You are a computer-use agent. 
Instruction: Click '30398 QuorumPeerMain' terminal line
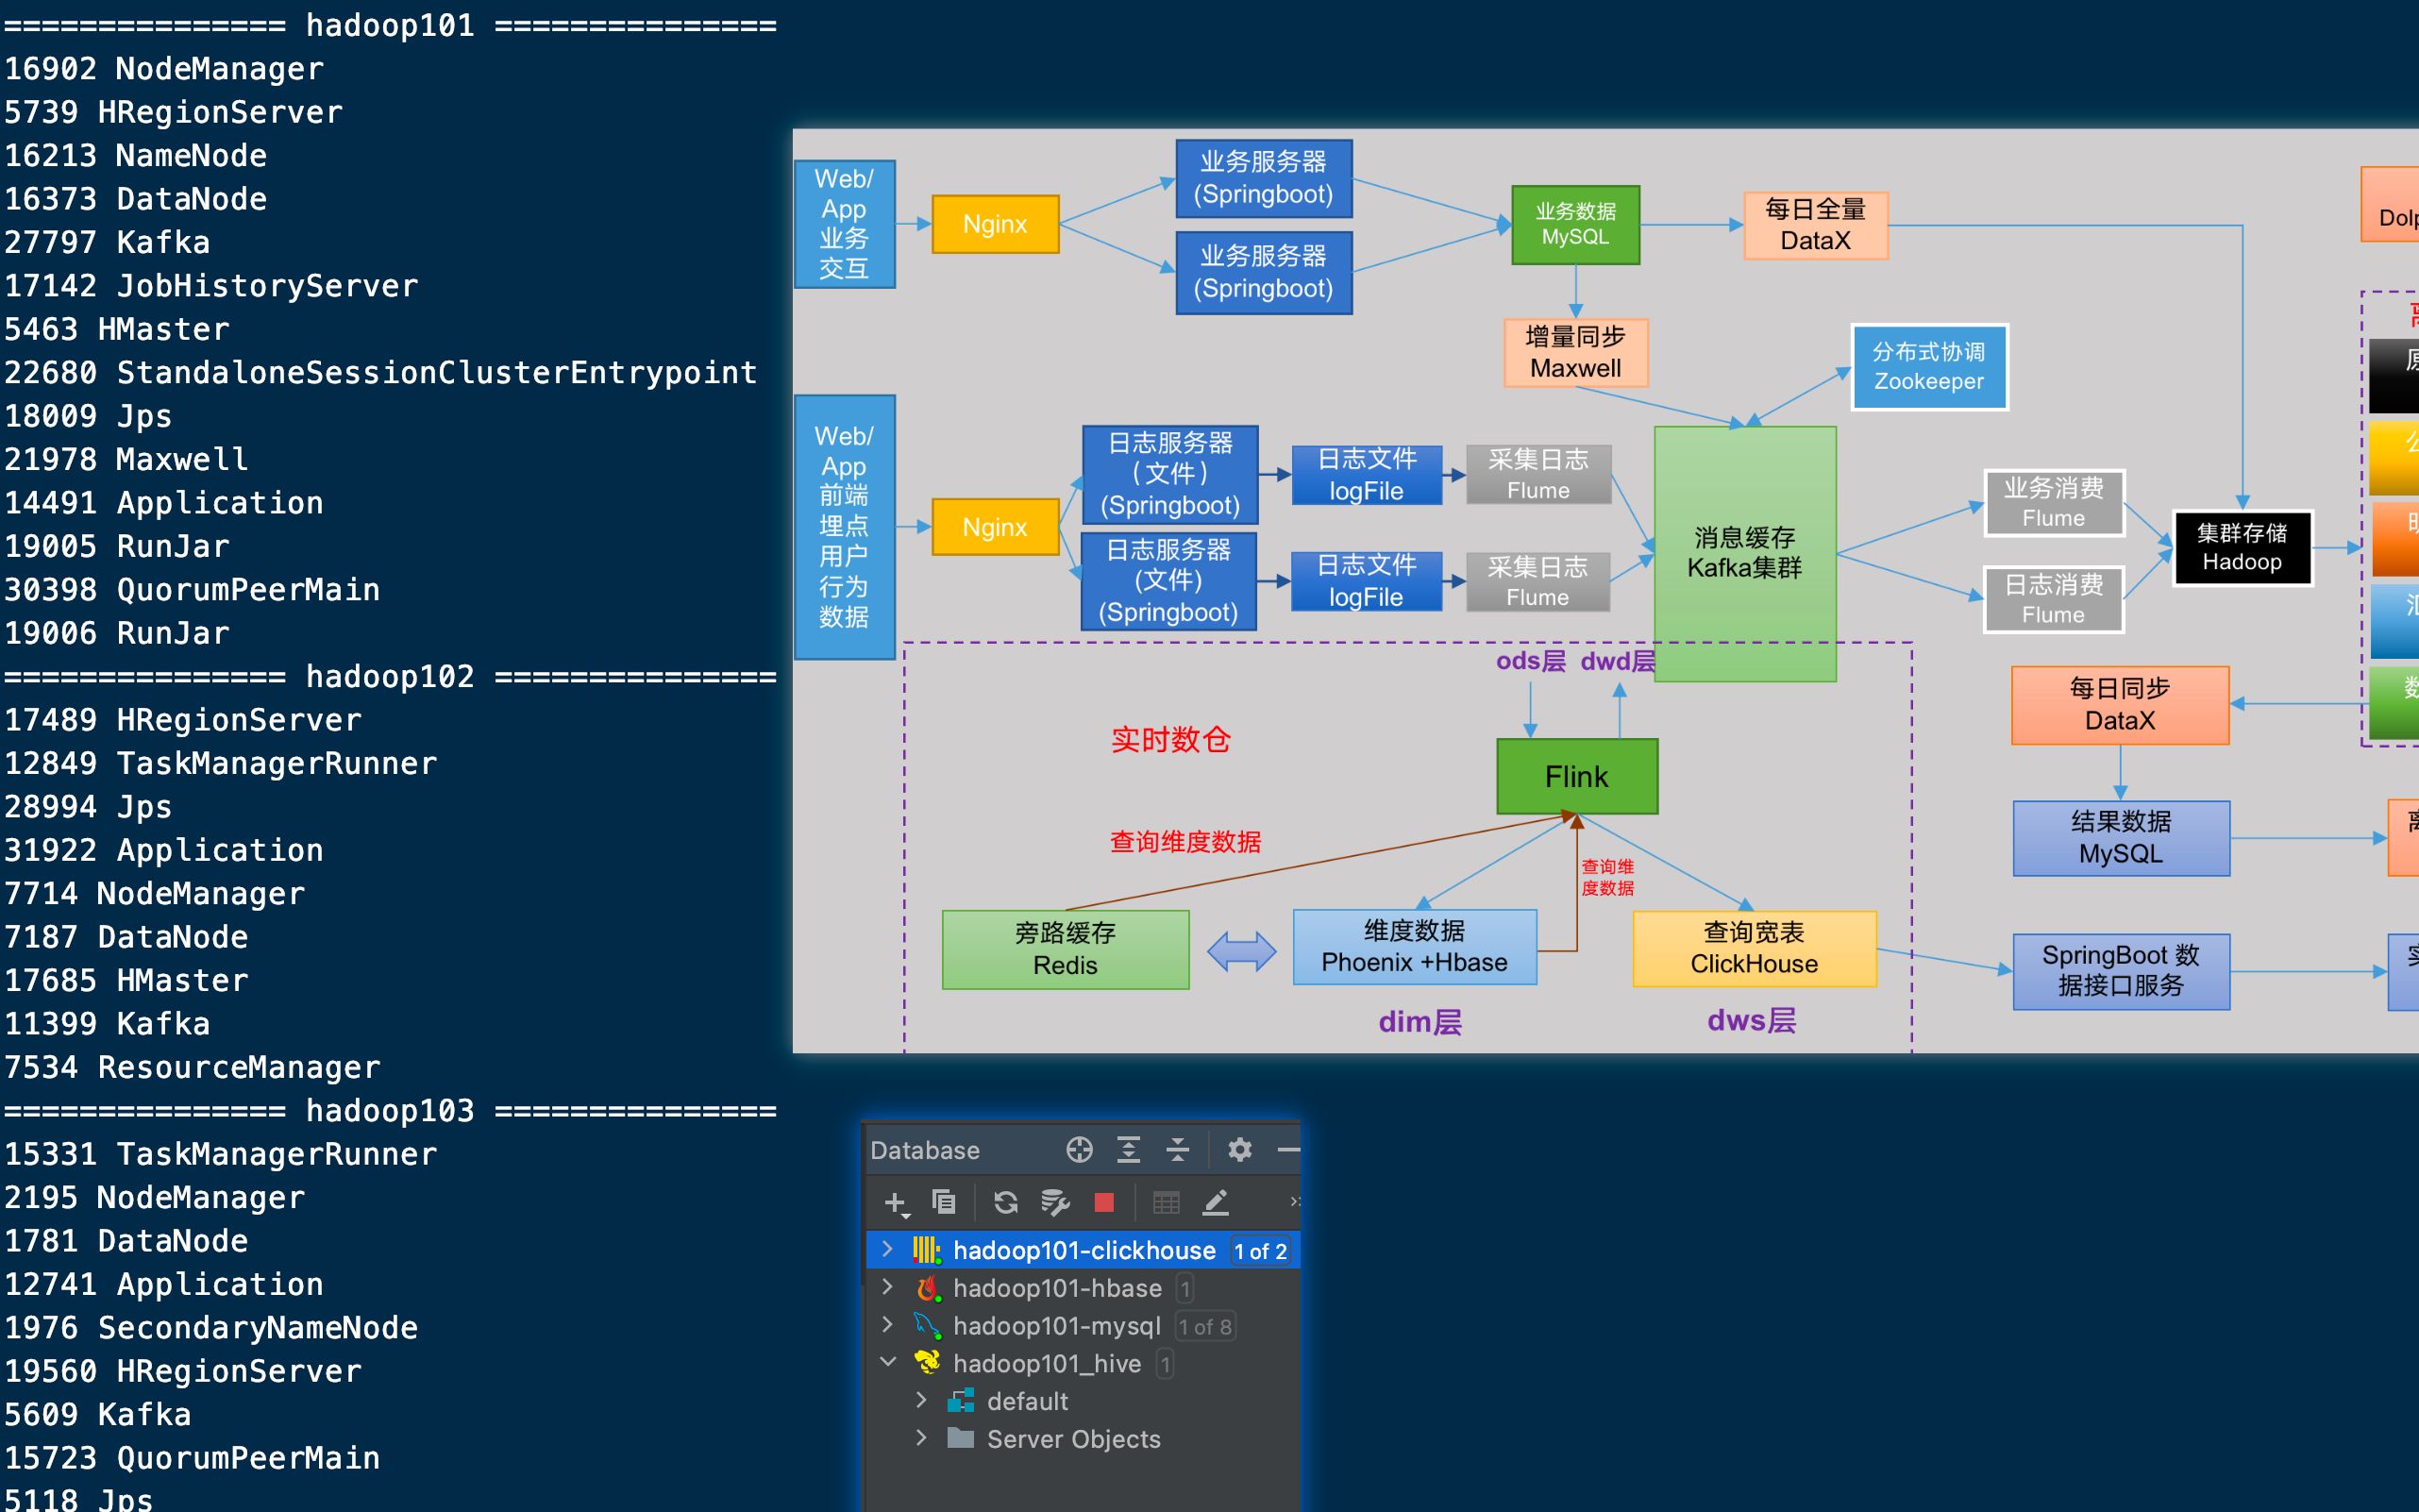192,590
